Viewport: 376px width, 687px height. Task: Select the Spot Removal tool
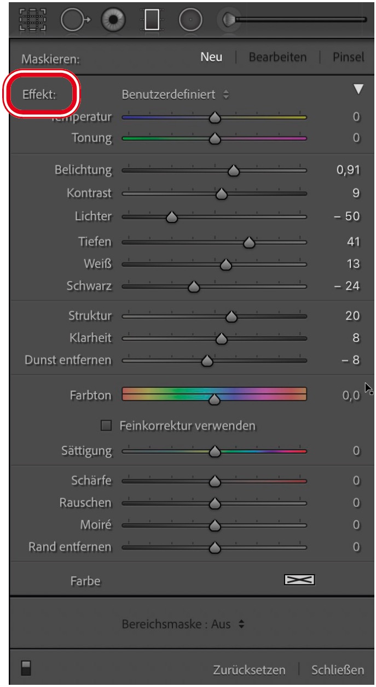71,20
